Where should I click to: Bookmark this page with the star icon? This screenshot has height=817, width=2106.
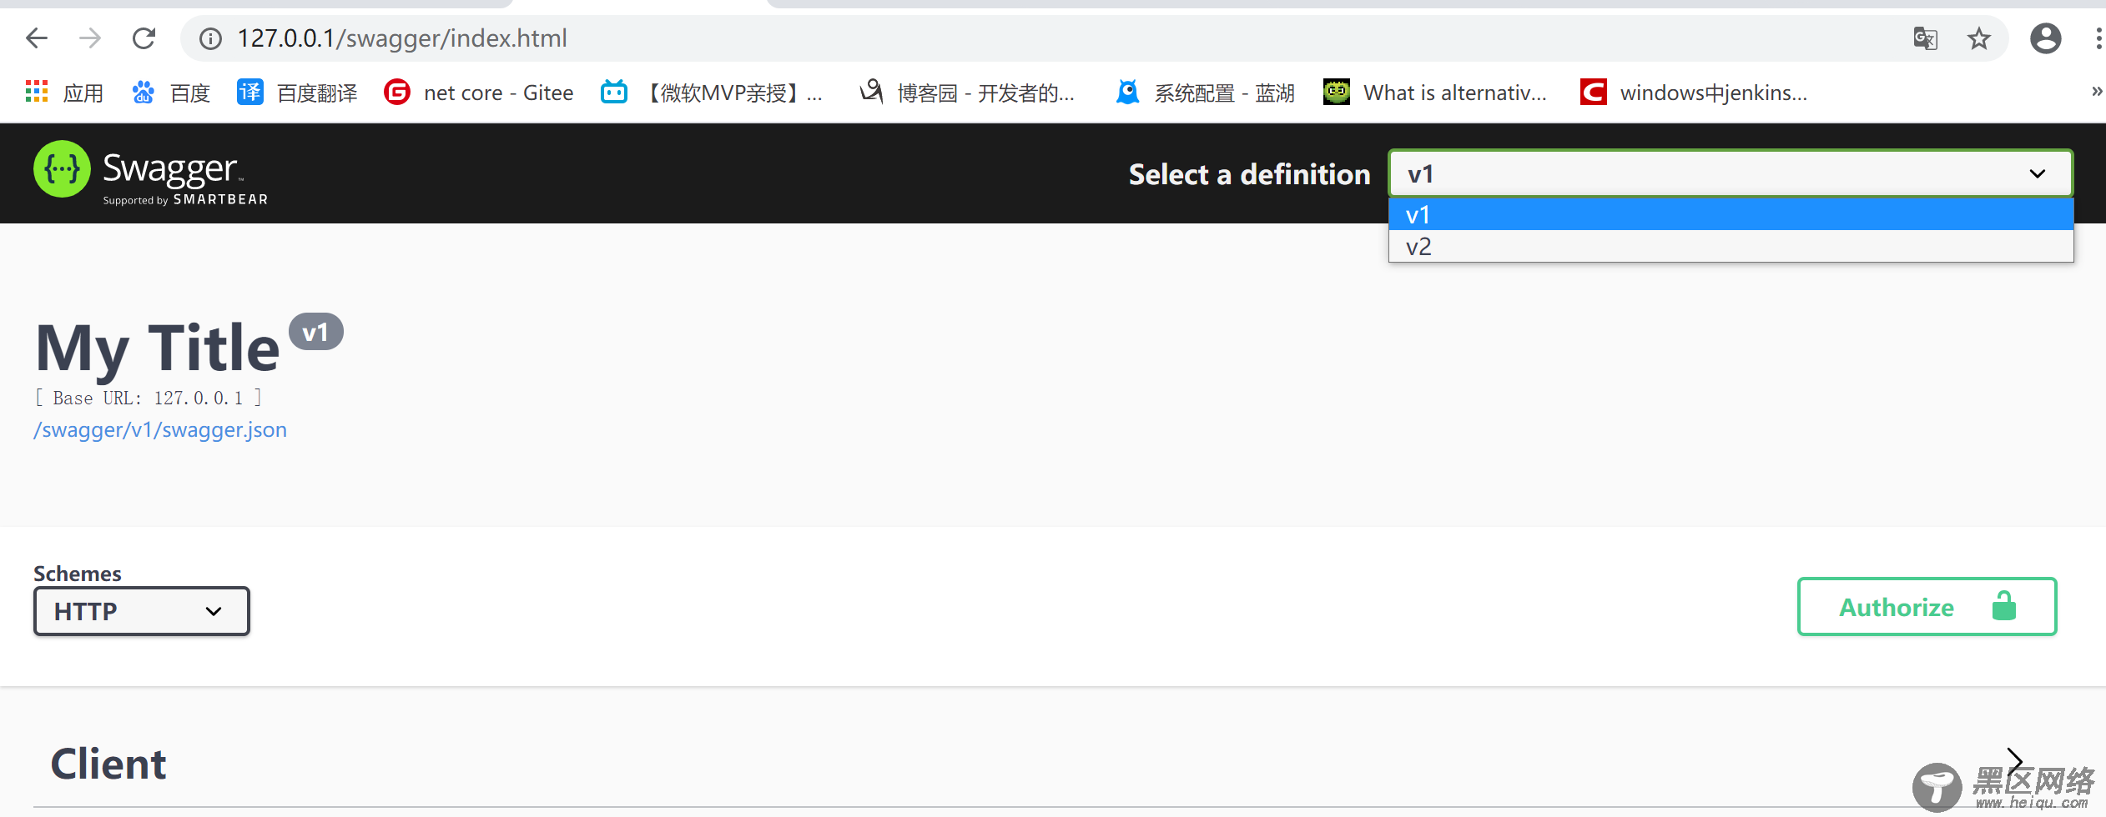pos(1979,38)
